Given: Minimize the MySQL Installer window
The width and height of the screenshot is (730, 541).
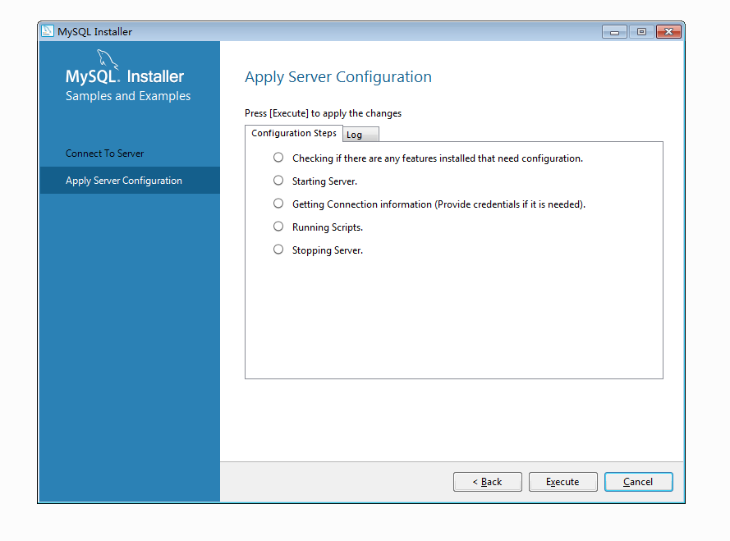Looking at the screenshot, I should 614,32.
